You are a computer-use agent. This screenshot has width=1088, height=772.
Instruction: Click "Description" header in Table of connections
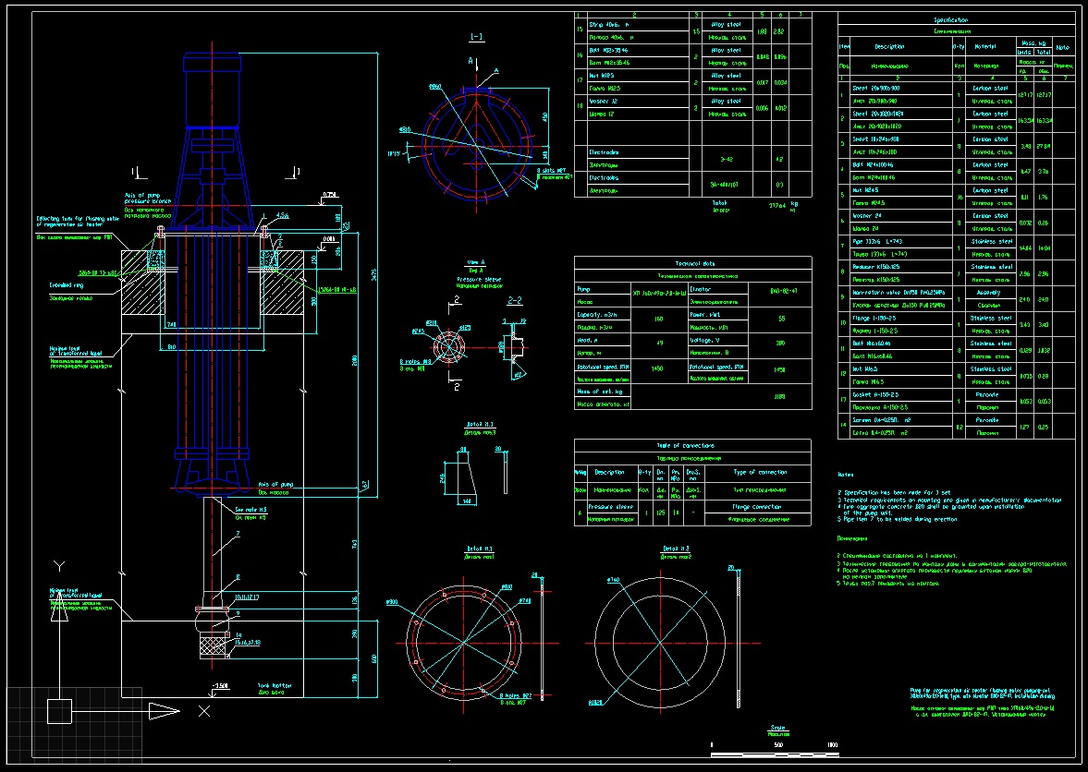coord(609,473)
